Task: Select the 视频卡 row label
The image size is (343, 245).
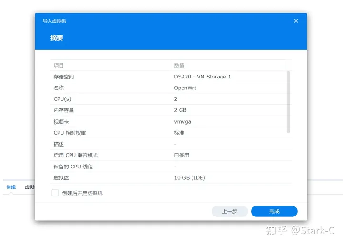Action: click(x=61, y=122)
